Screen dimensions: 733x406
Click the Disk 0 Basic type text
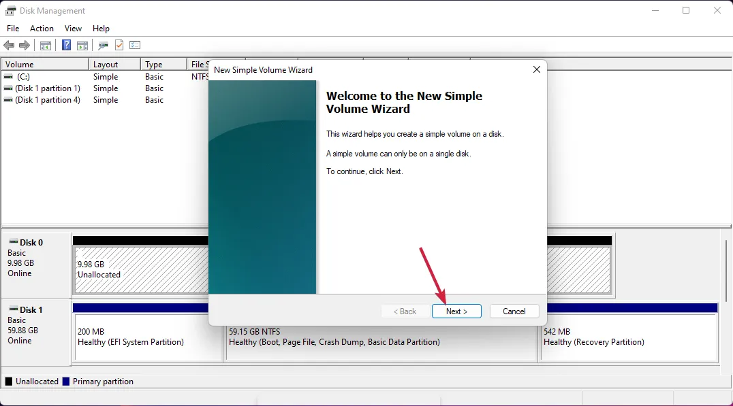click(x=16, y=252)
